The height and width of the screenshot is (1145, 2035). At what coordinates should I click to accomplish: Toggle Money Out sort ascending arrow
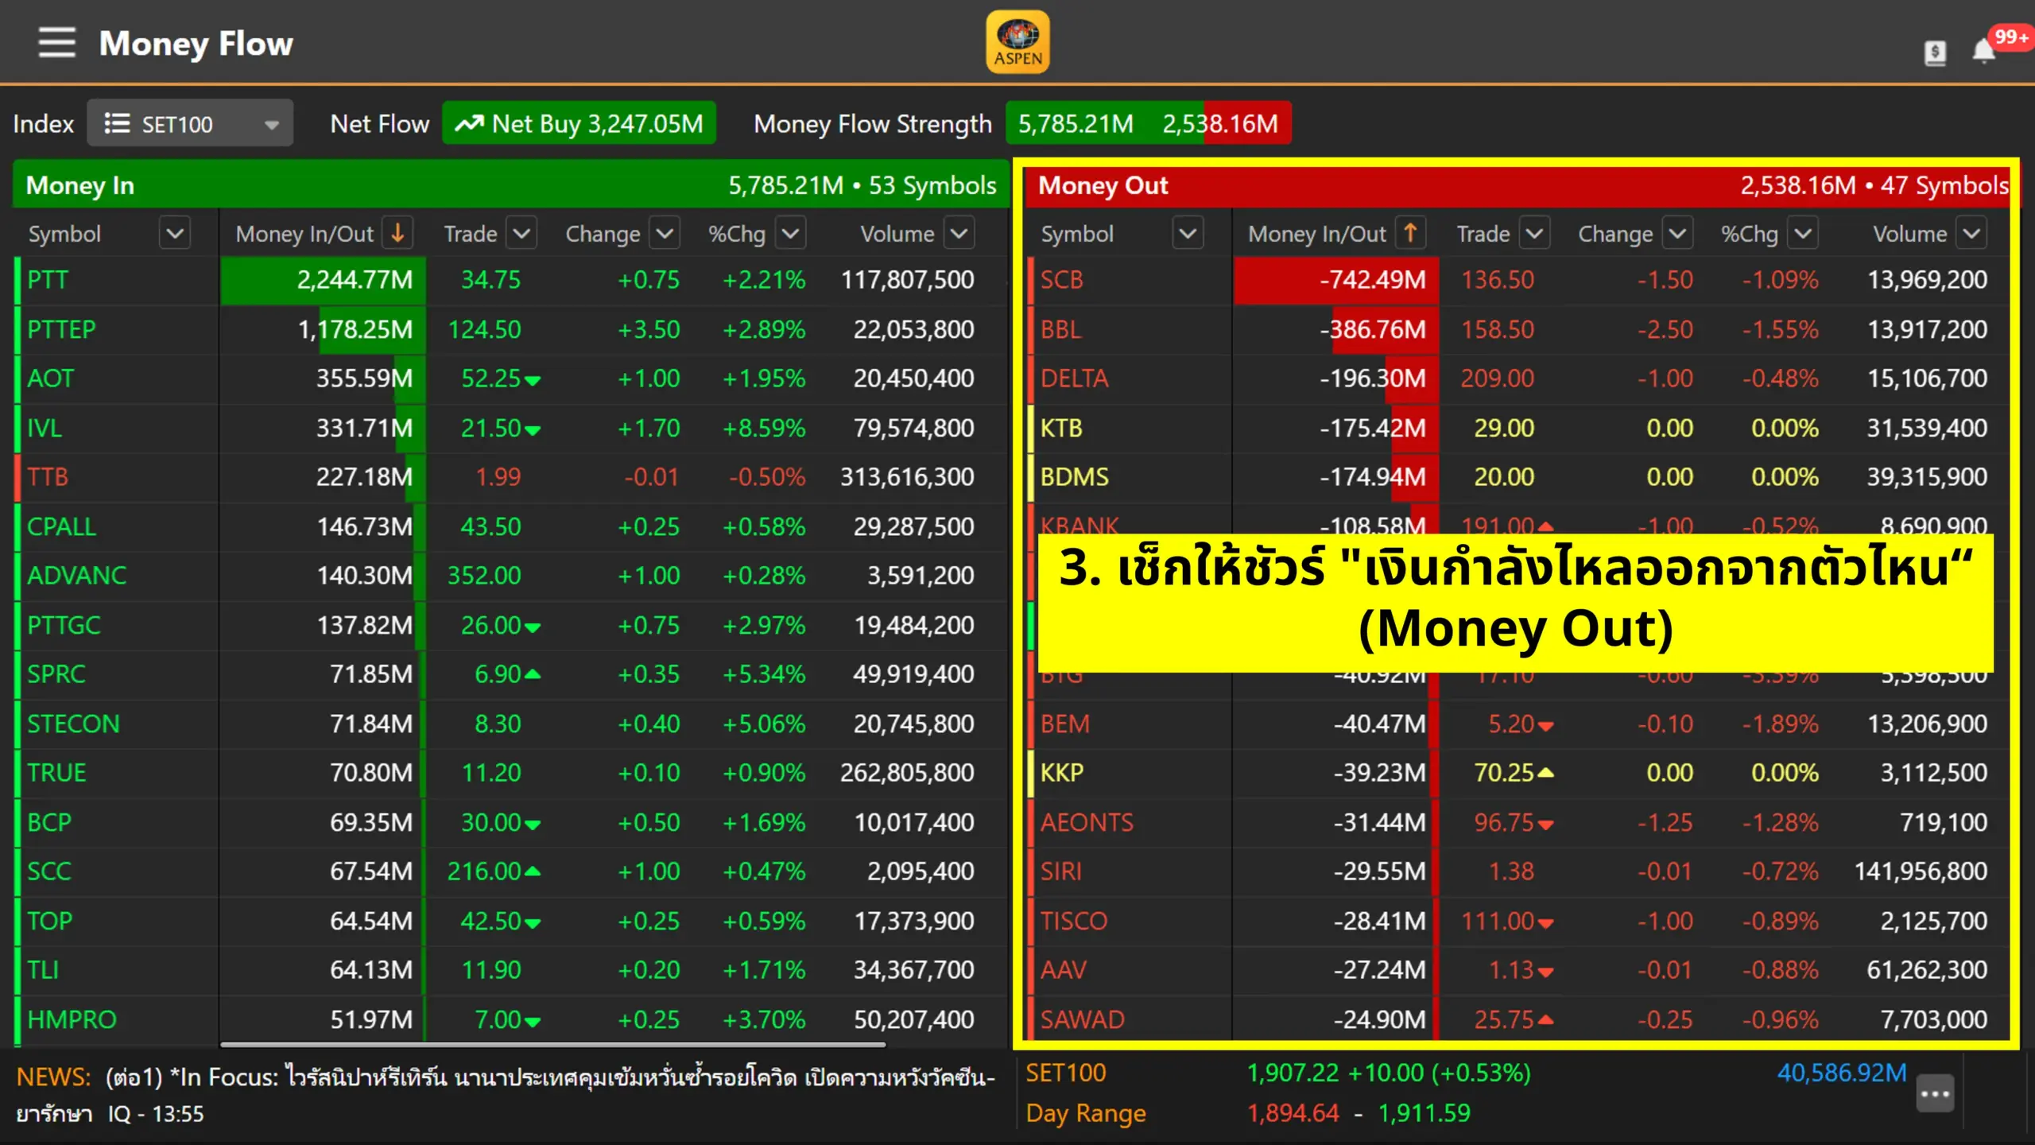1410,233
